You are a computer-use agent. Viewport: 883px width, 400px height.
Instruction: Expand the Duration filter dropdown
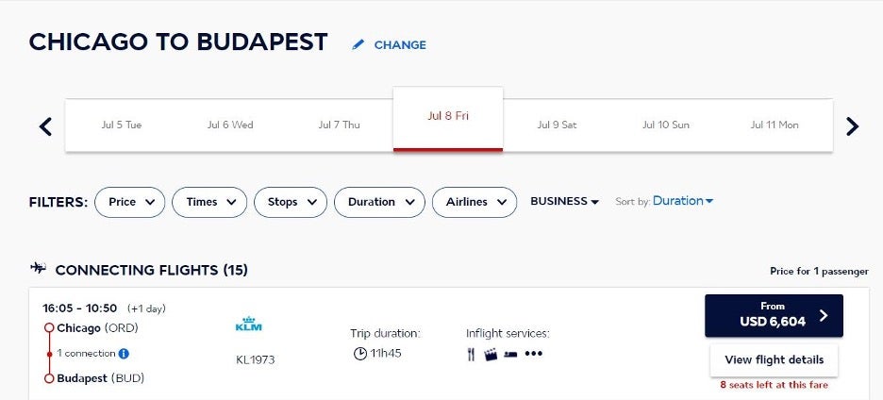click(x=379, y=202)
